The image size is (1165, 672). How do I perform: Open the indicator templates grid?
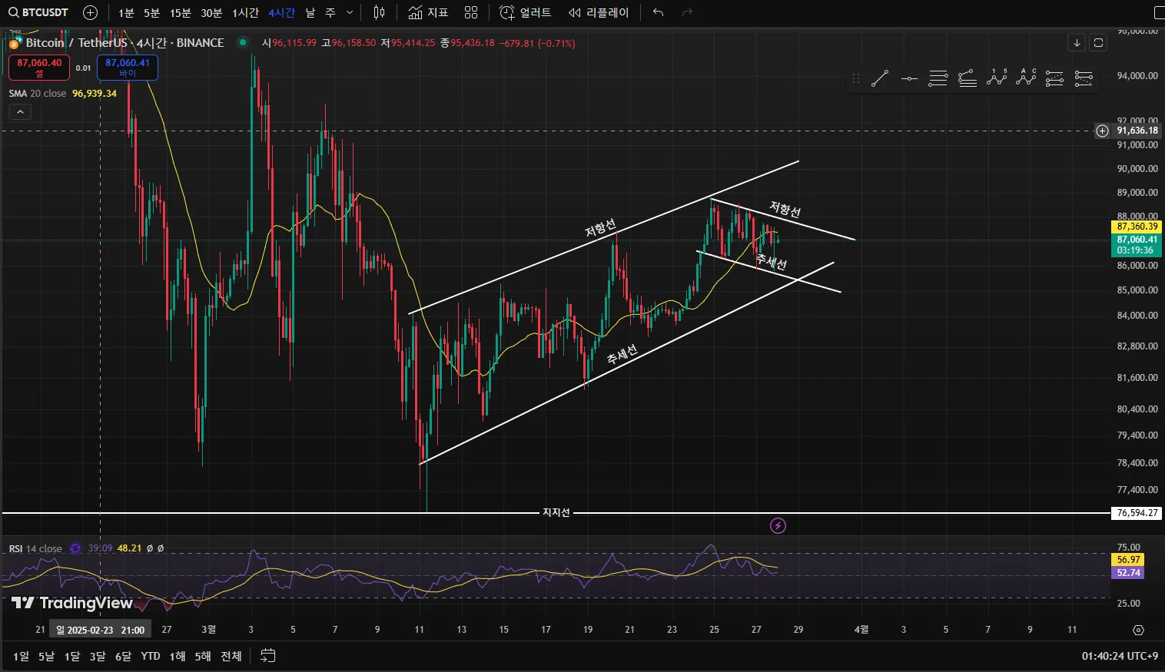(x=471, y=12)
